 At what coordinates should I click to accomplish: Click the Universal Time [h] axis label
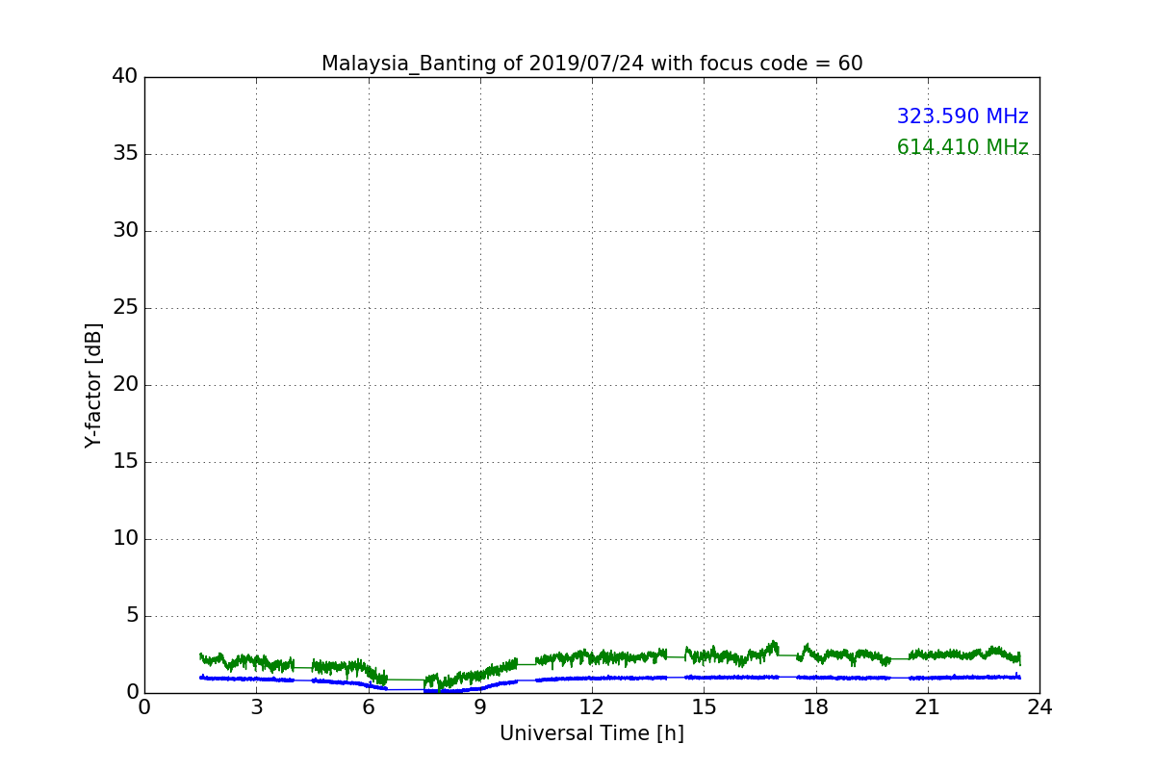592,733
